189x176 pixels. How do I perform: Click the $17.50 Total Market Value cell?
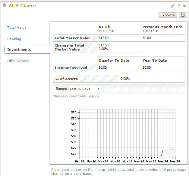coord(119,38)
